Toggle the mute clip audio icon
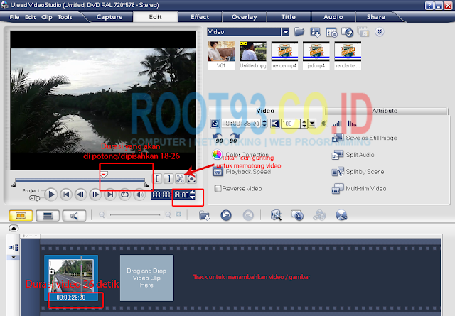This screenshot has width=455, height=316. [324, 124]
